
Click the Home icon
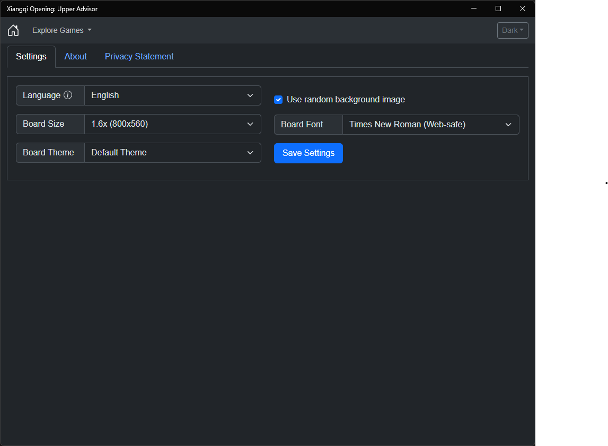[13, 30]
